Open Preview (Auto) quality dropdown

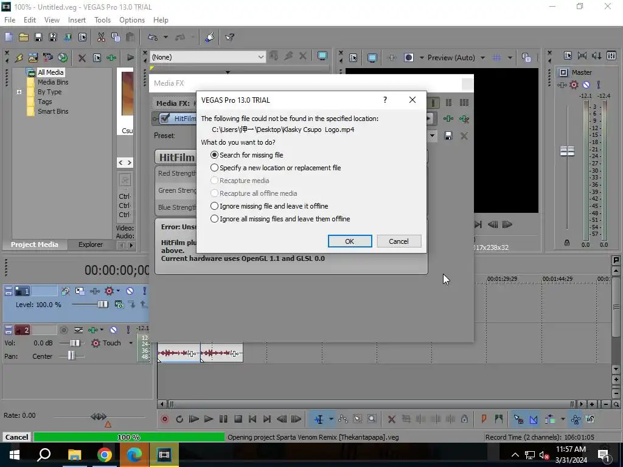click(x=482, y=58)
